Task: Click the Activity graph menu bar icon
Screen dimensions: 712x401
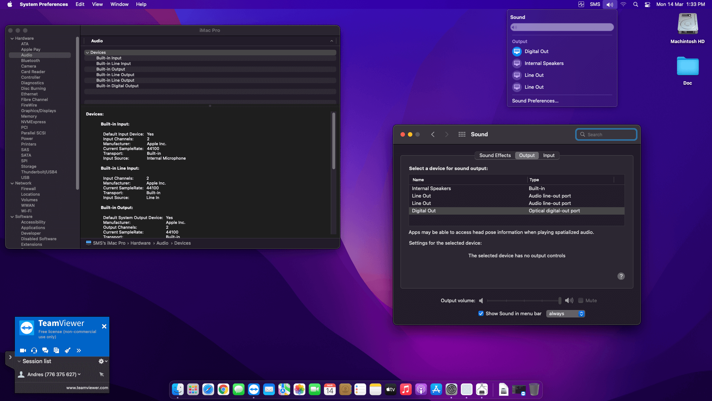Action: coord(581,4)
